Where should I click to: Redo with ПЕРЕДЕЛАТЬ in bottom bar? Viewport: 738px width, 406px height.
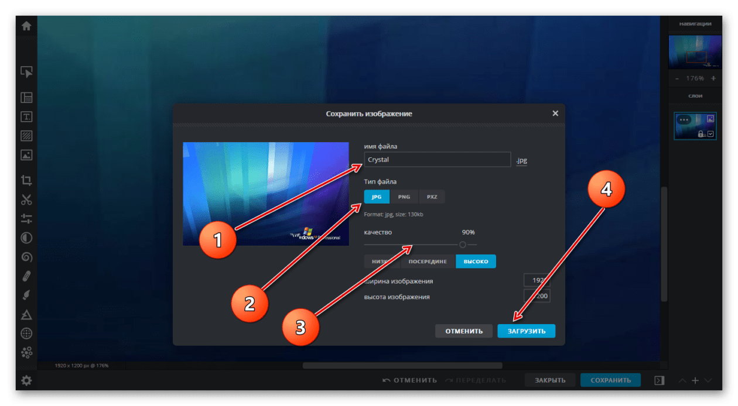coord(475,380)
